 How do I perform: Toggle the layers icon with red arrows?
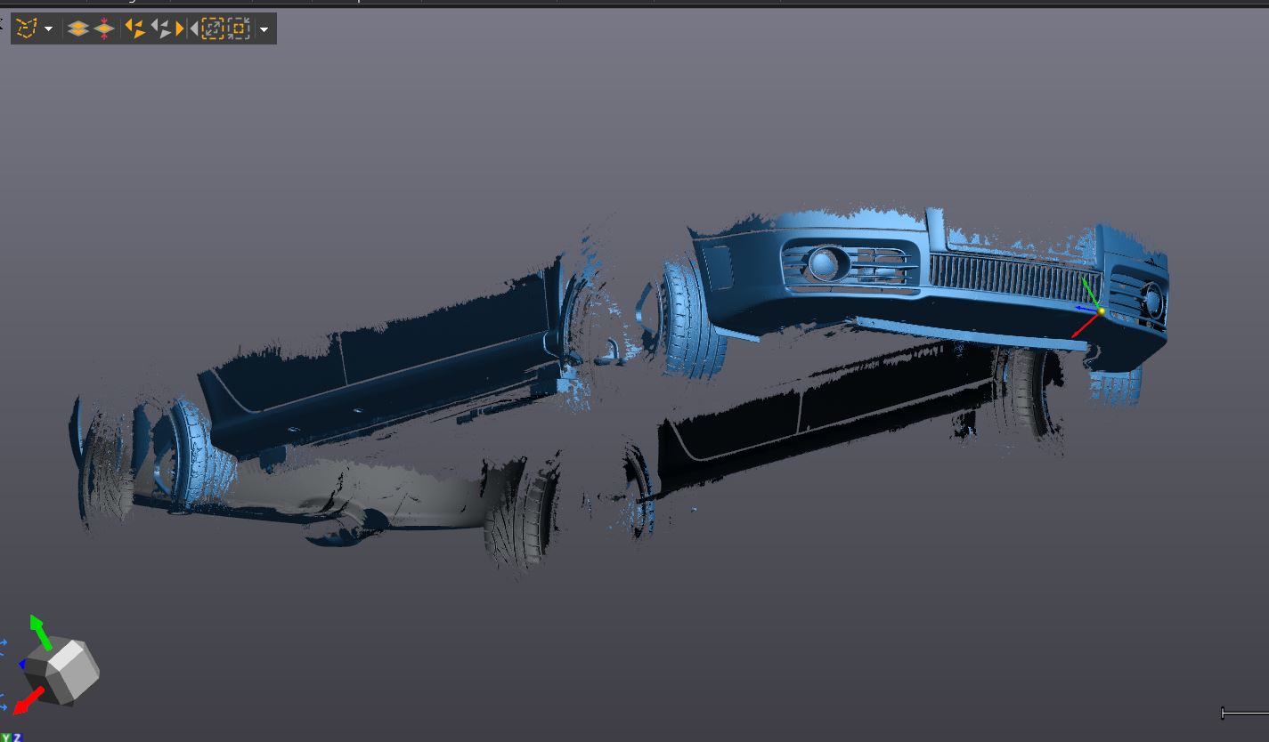tap(104, 28)
